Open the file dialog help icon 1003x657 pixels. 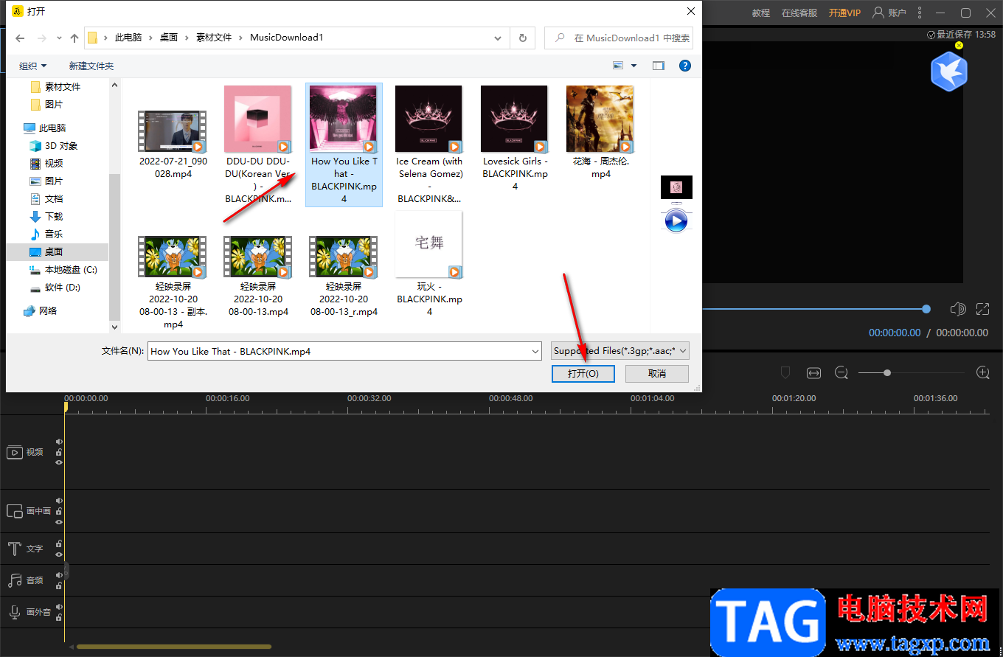685,66
